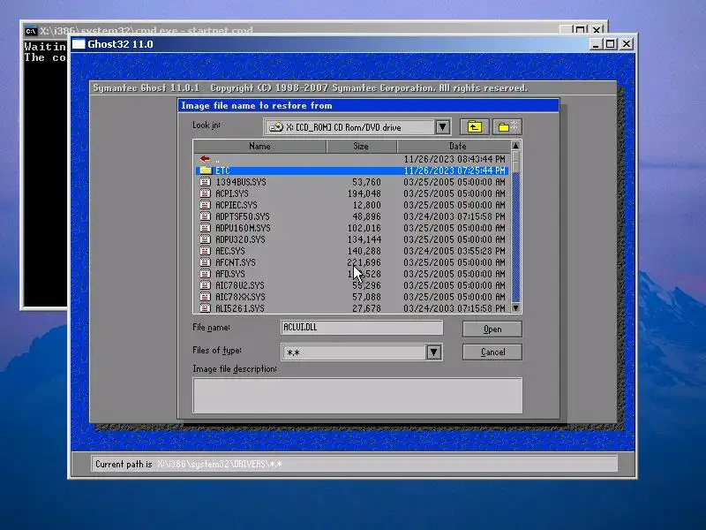Image resolution: width=706 pixels, height=530 pixels.
Task: Click the ALI5261.SYS file icon
Action: click(x=206, y=308)
